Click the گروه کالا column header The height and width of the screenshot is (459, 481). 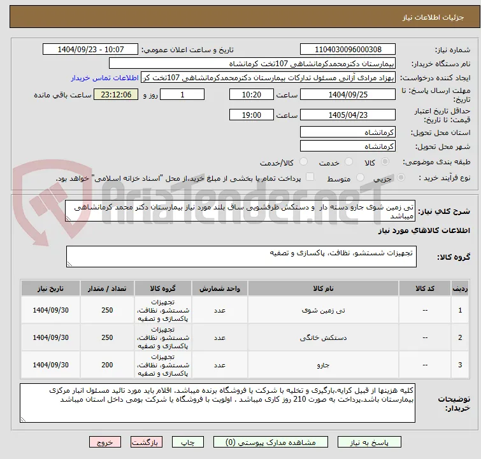pyautogui.click(x=163, y=288)
